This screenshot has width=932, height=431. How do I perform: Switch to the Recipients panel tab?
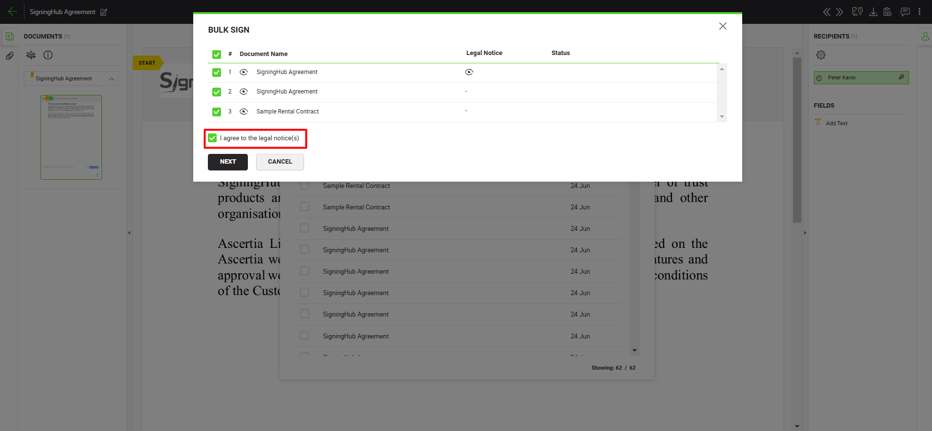click(925, 37)
